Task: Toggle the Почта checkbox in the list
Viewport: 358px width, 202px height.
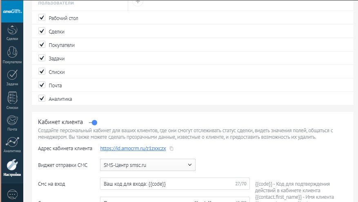Action: tap(41, 85)
